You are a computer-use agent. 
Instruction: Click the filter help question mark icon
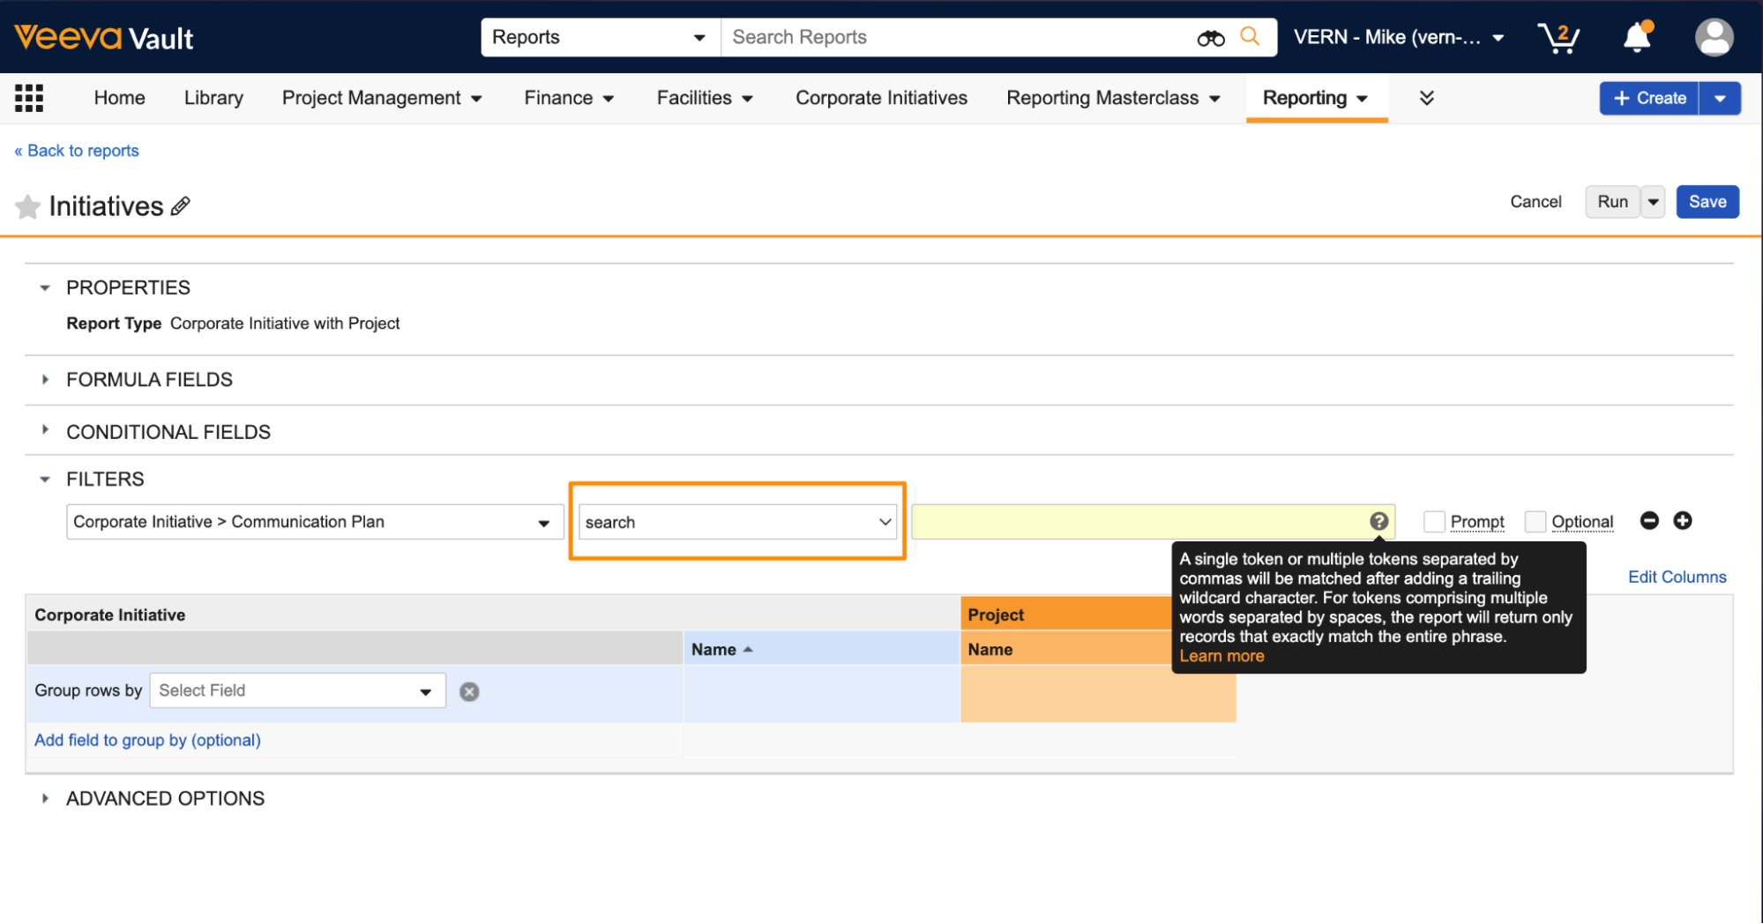pyautogui.click(x=1379, y=521)
